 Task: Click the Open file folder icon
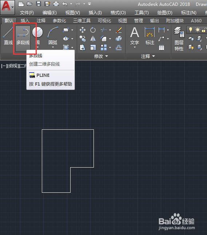point(29,4)
